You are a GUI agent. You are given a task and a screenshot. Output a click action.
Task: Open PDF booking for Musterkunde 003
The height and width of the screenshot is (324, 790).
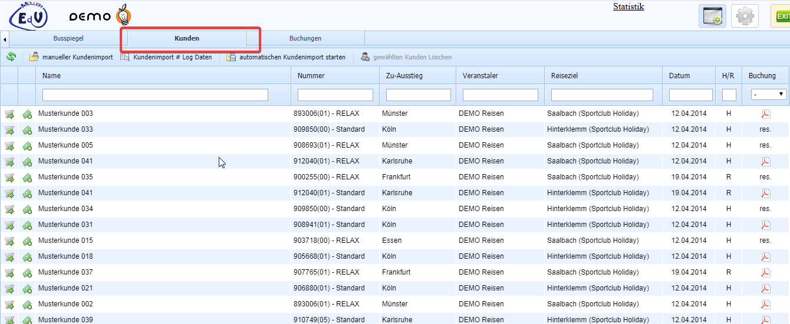(765, 113)
